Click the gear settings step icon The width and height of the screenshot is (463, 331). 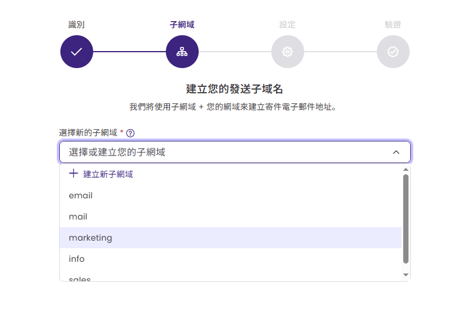(288, 52)
